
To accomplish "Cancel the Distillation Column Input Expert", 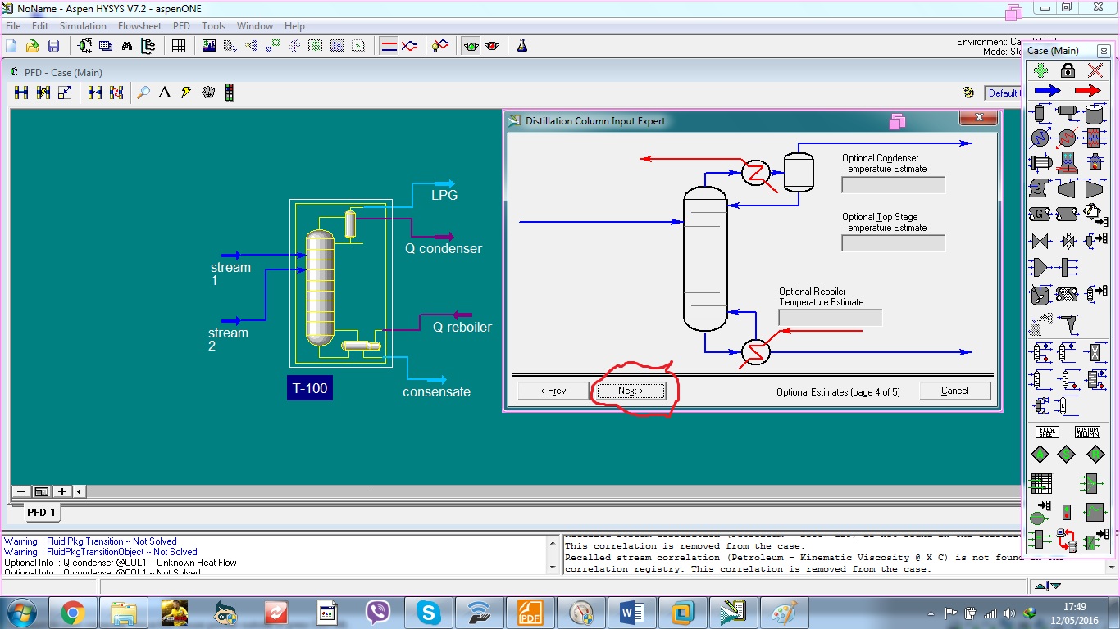I will coord(954,391).
